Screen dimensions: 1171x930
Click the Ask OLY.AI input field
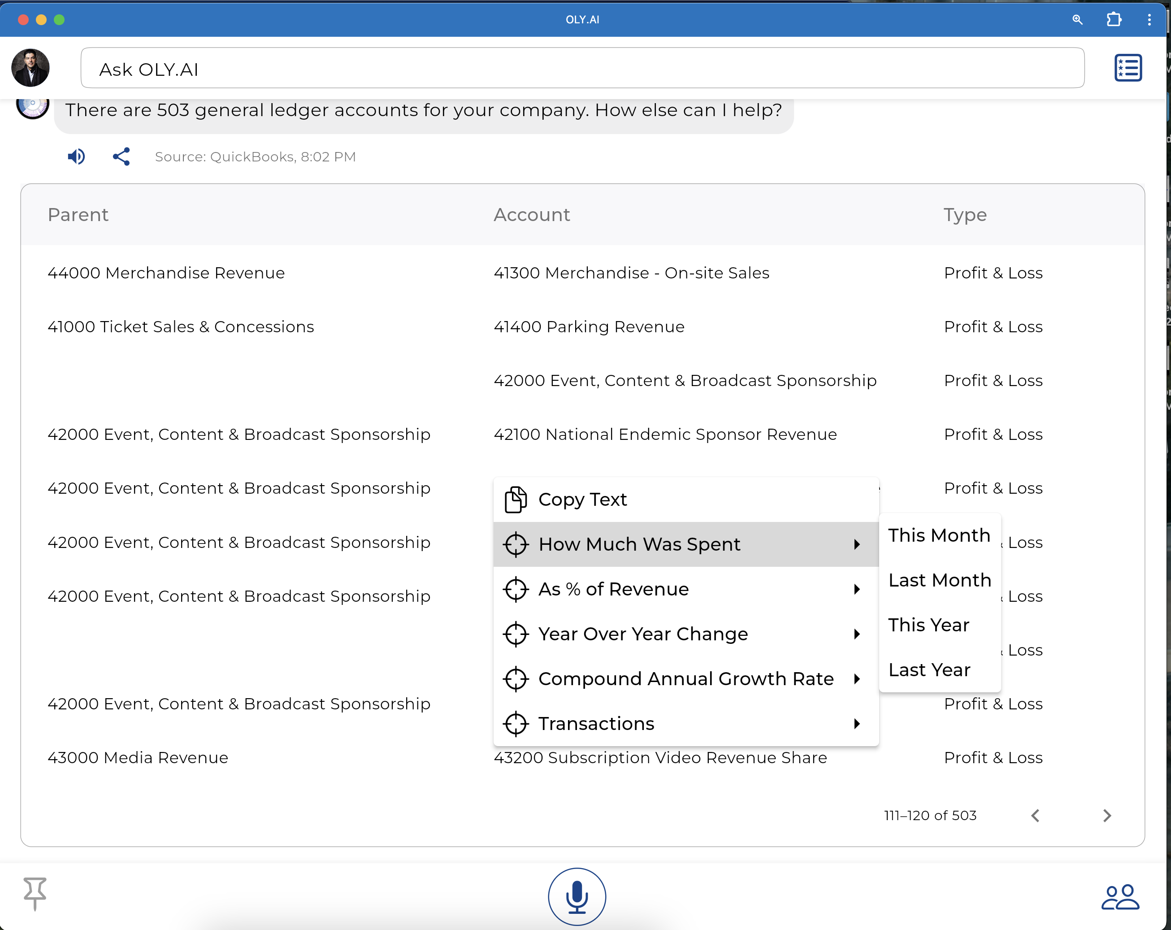582,68
